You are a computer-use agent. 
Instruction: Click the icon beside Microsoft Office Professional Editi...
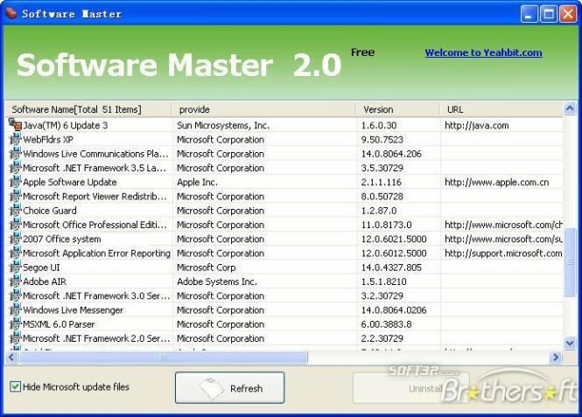[x=15, y=225]
